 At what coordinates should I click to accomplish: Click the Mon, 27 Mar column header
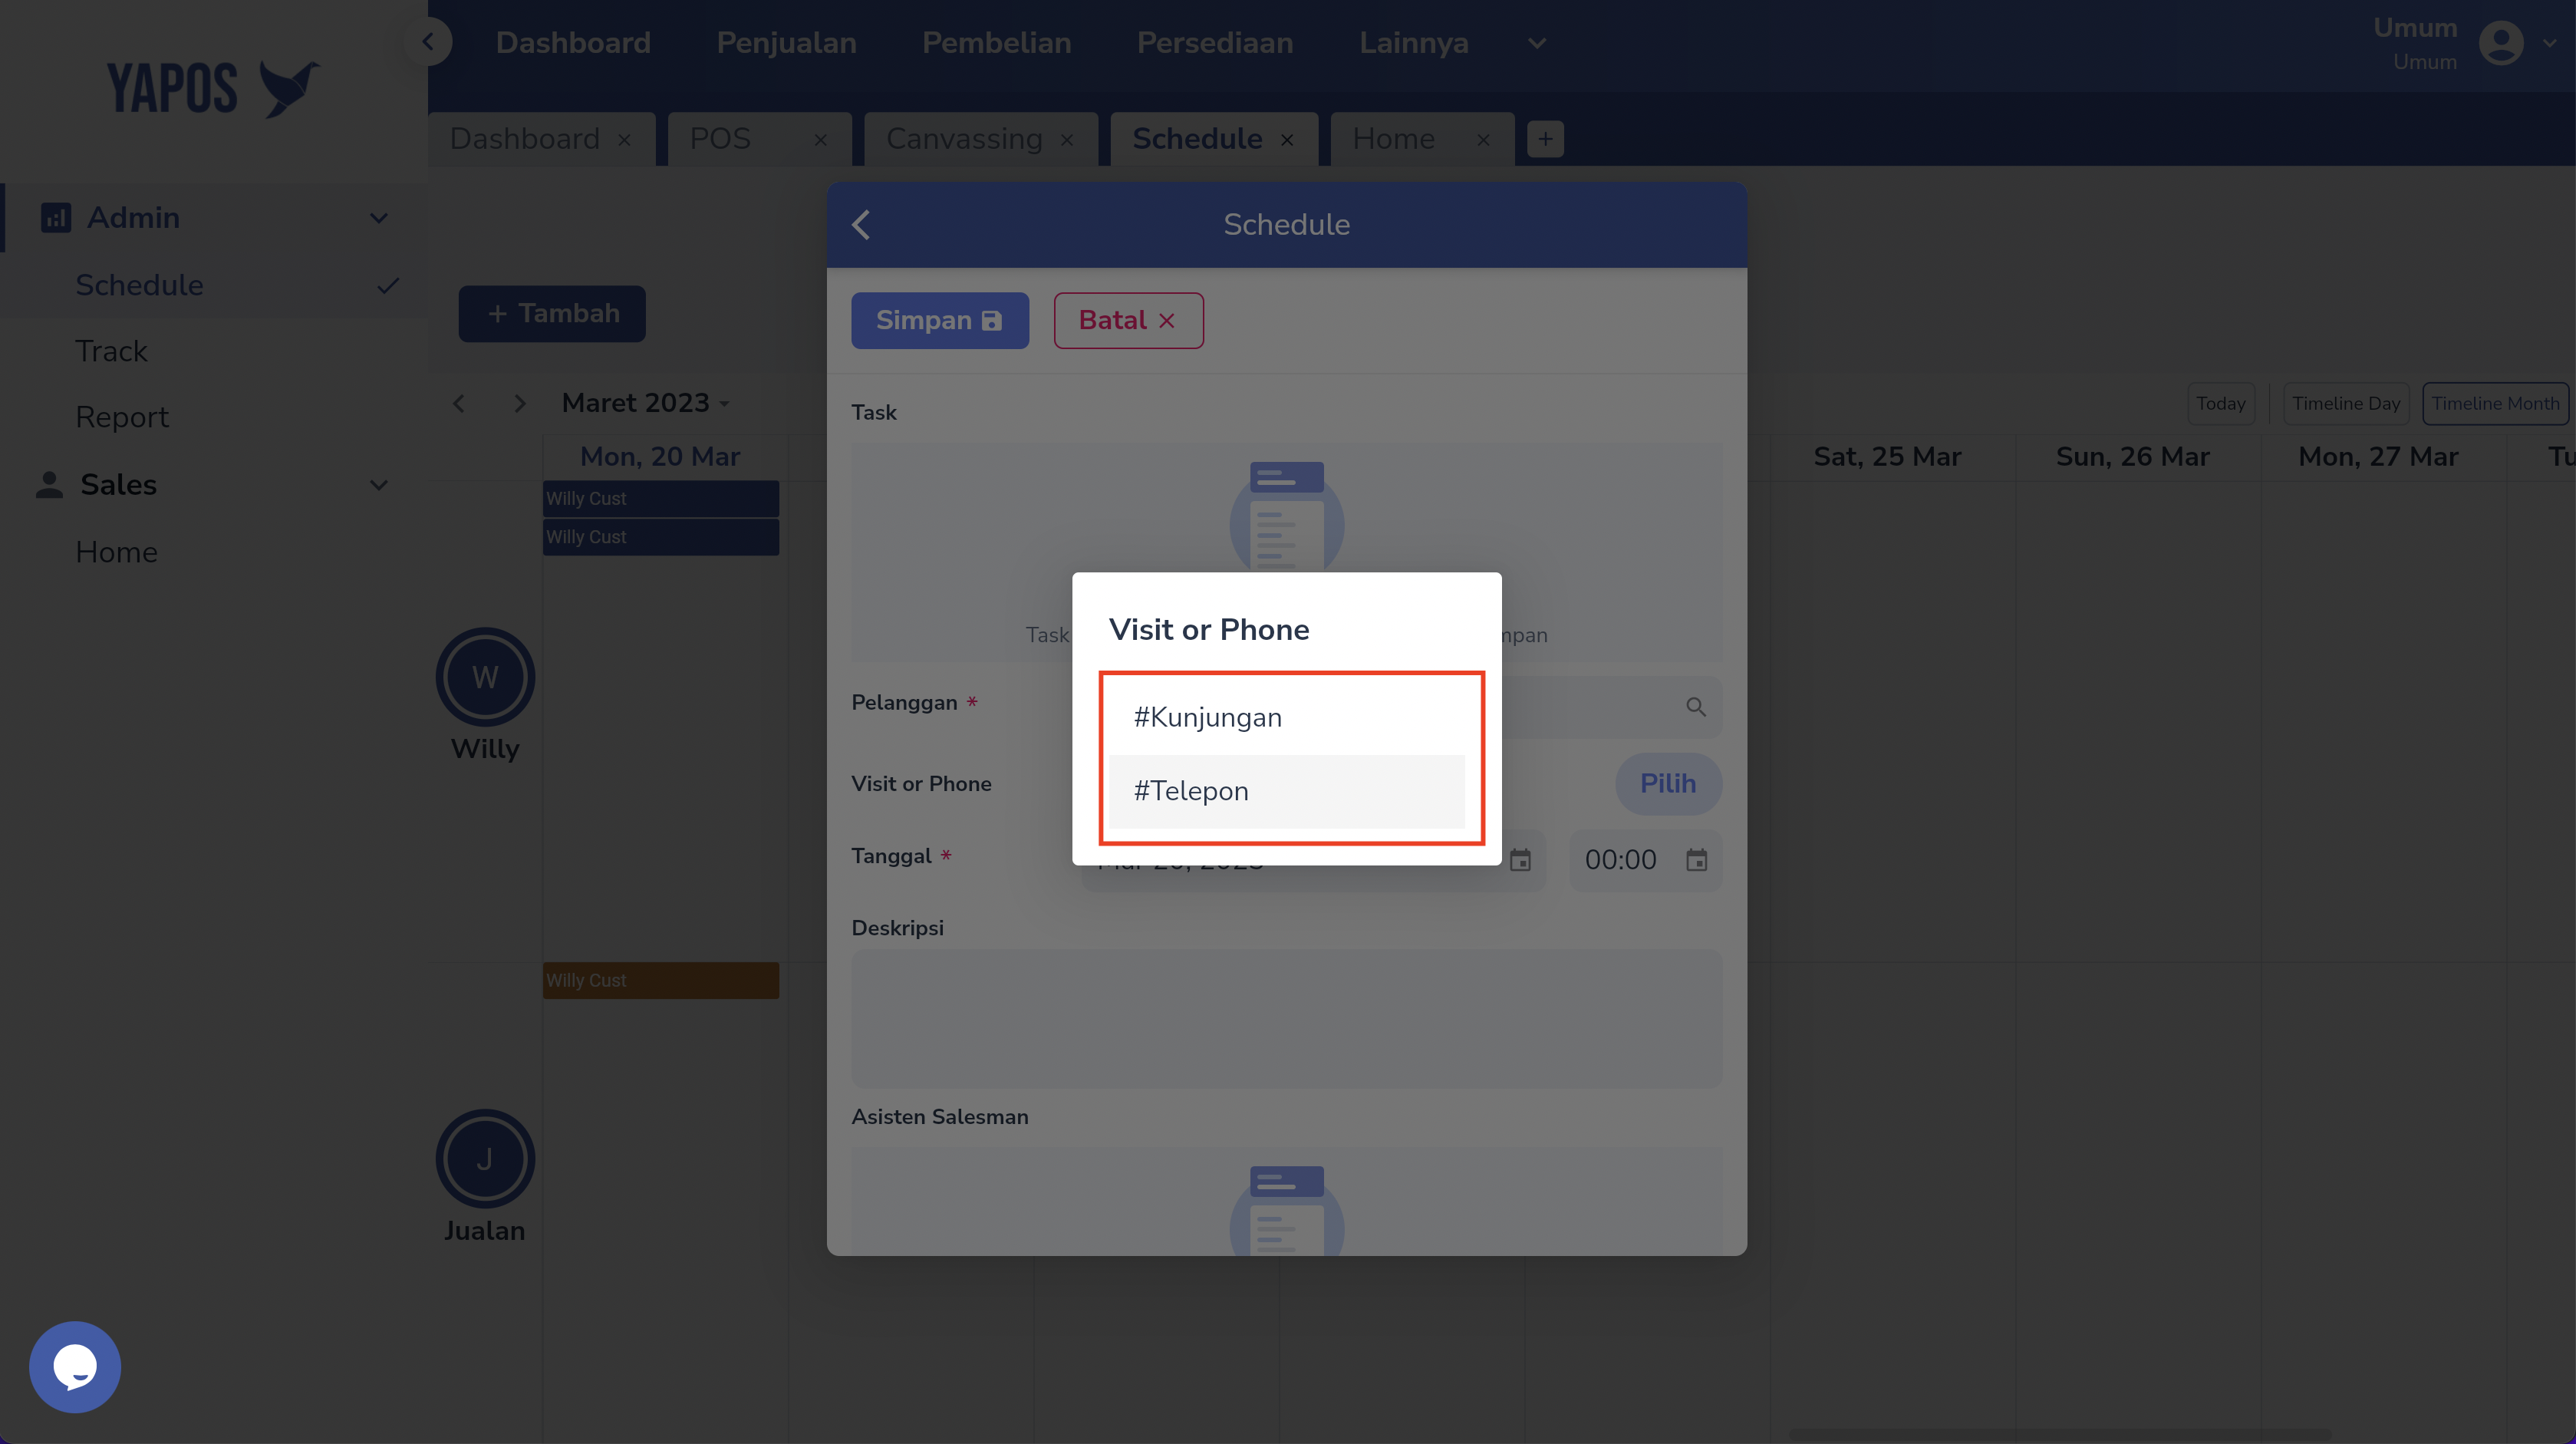pyautogui.click(x=2378, y=457)
